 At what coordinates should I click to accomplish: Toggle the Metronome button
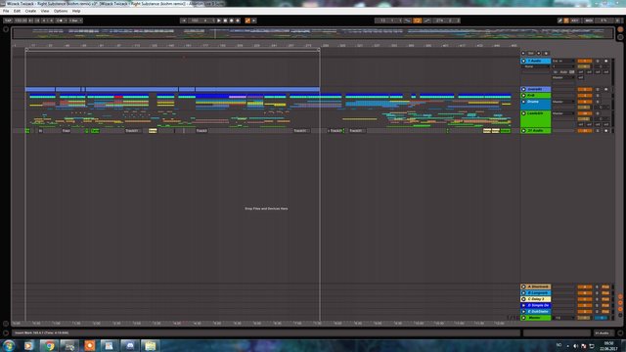point(60,21)
